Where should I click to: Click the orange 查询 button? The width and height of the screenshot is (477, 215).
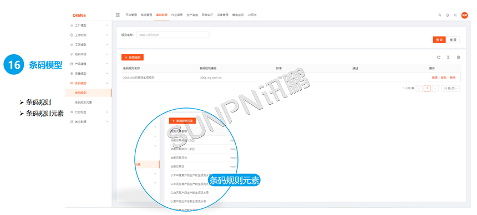[439, 40]
